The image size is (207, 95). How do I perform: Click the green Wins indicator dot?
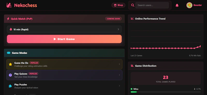tap(131, 89)
